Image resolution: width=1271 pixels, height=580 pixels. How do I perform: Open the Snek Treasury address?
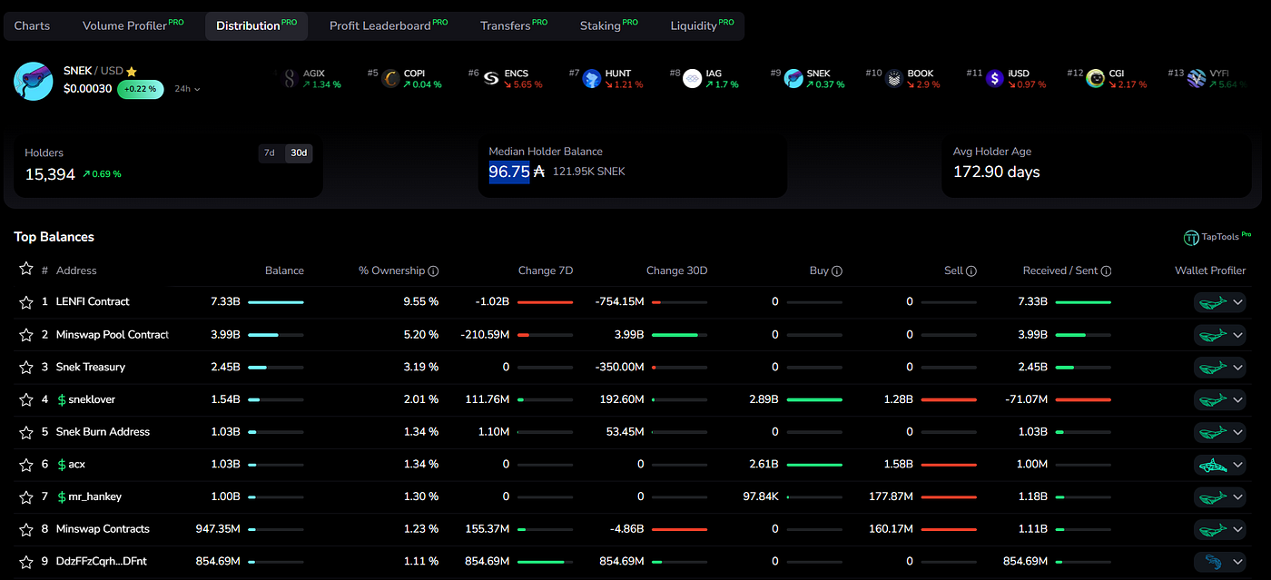tap(91, 367)
